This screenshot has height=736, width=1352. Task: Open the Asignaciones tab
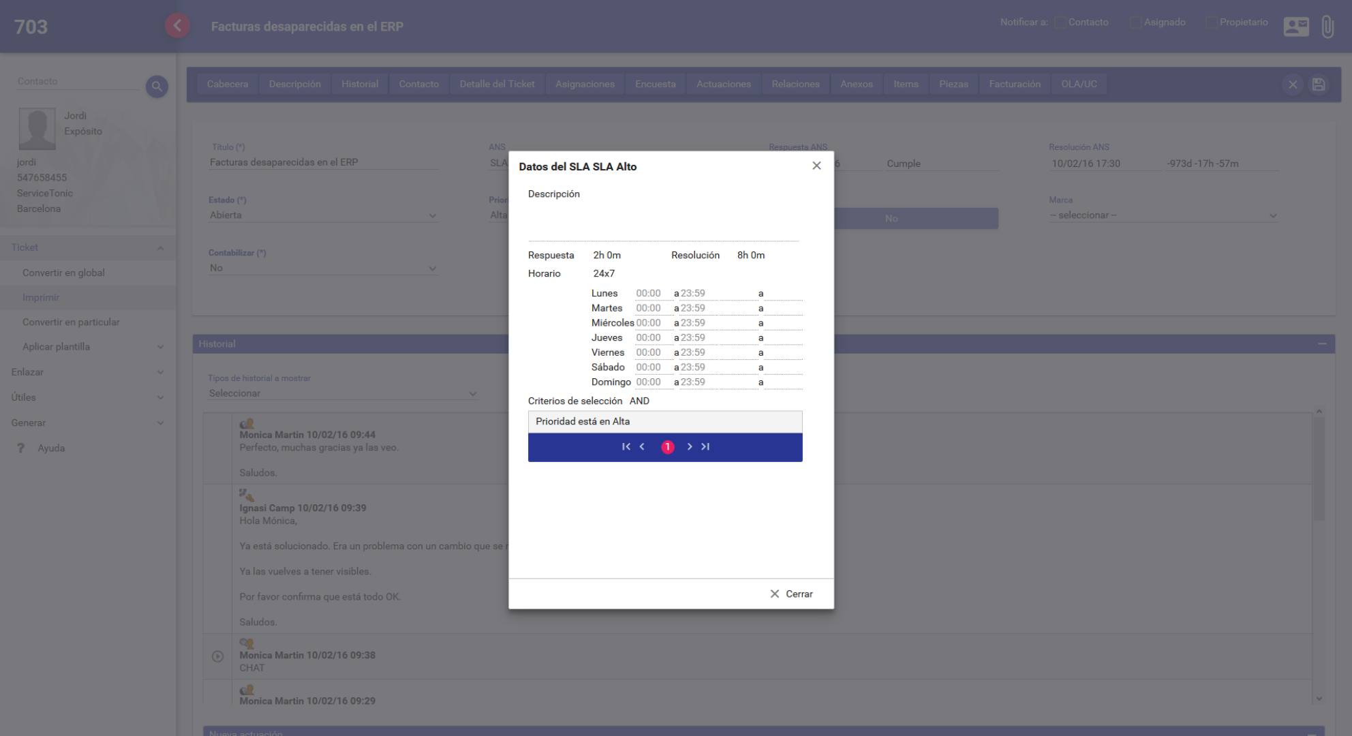click(585, 84)
